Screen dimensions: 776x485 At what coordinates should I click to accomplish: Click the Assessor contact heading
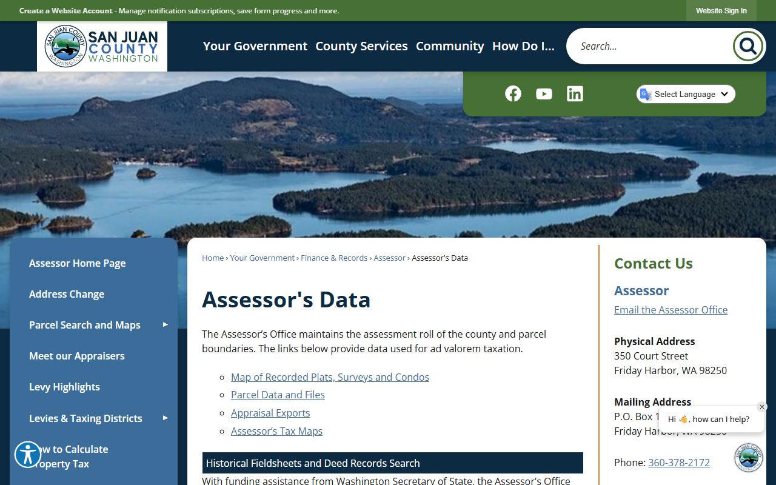641,290
